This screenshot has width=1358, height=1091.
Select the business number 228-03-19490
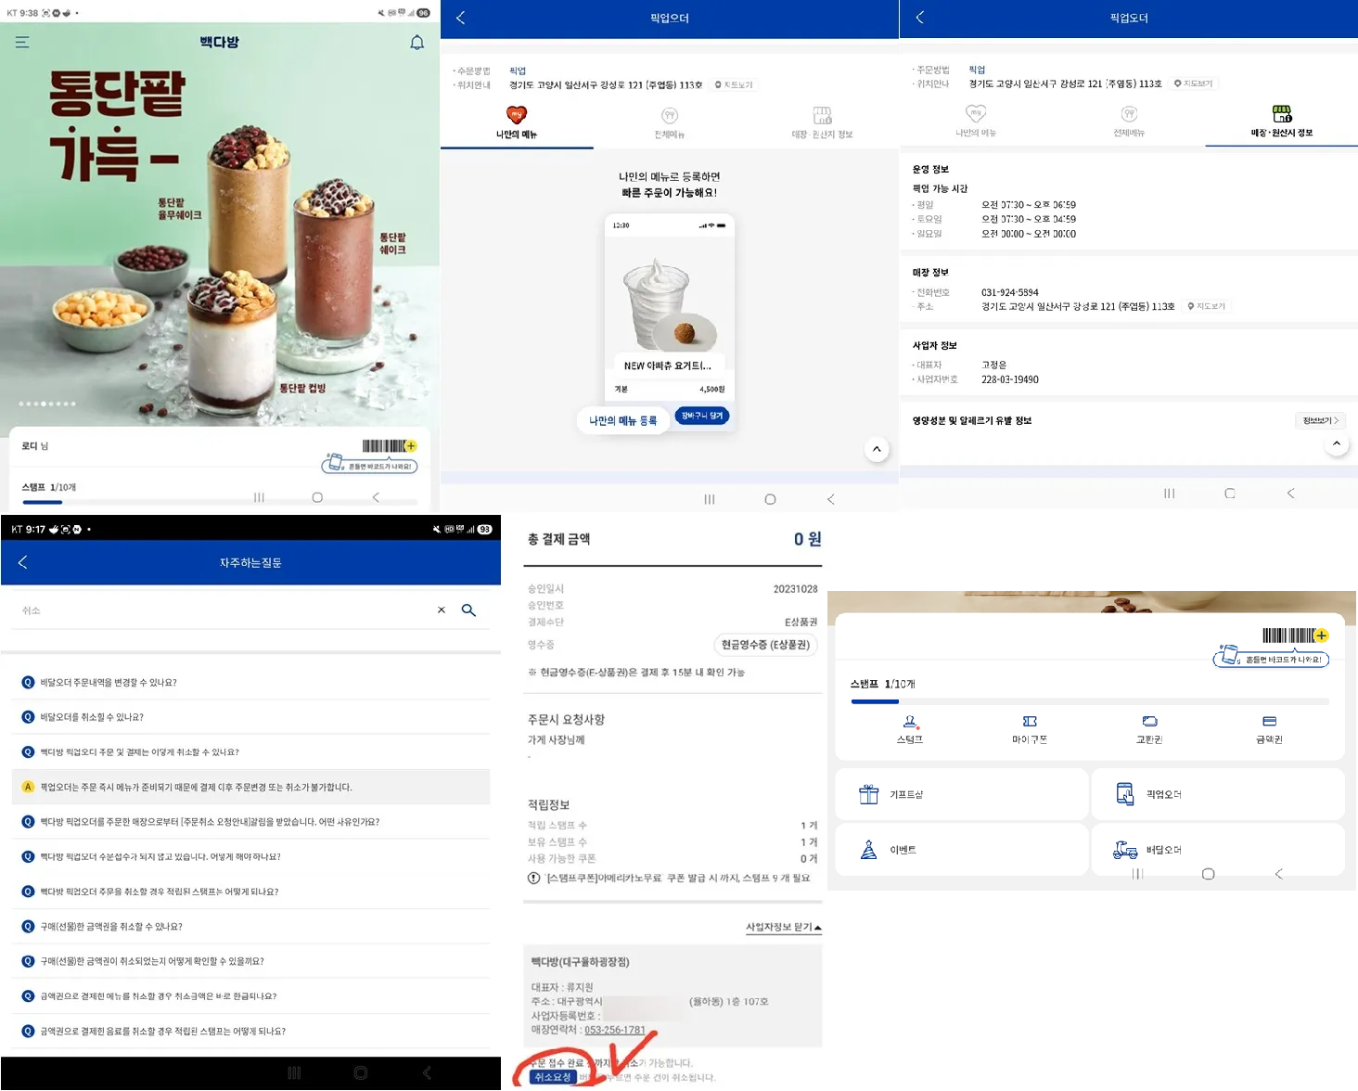coord(1010,379)
